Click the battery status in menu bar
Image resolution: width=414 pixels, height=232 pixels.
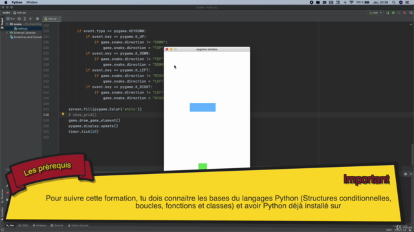point(363,3)
